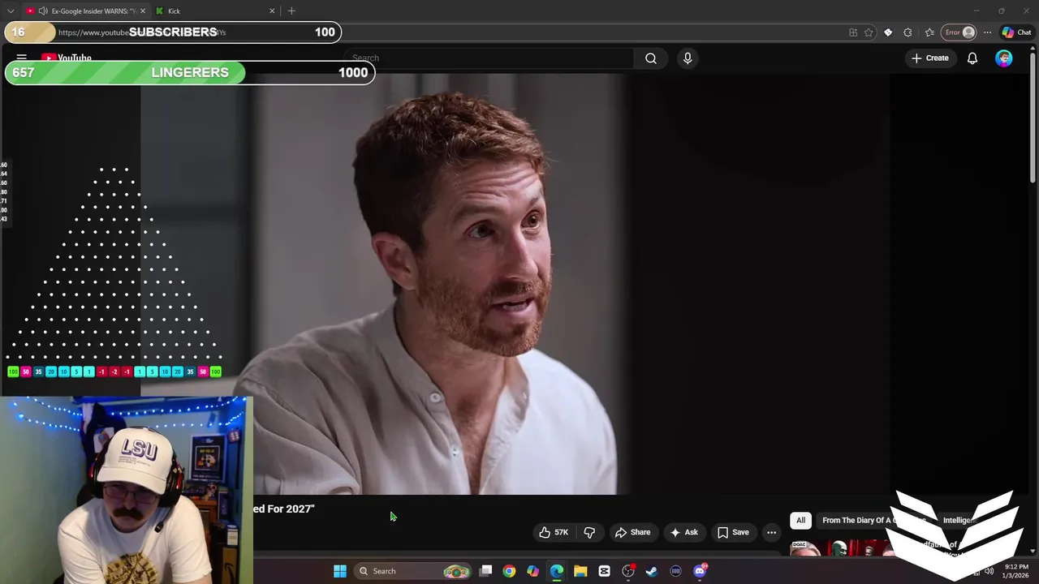Close the Ex-Google Insider WARNS tab
Screen dimensions: 1039x584
143,11
